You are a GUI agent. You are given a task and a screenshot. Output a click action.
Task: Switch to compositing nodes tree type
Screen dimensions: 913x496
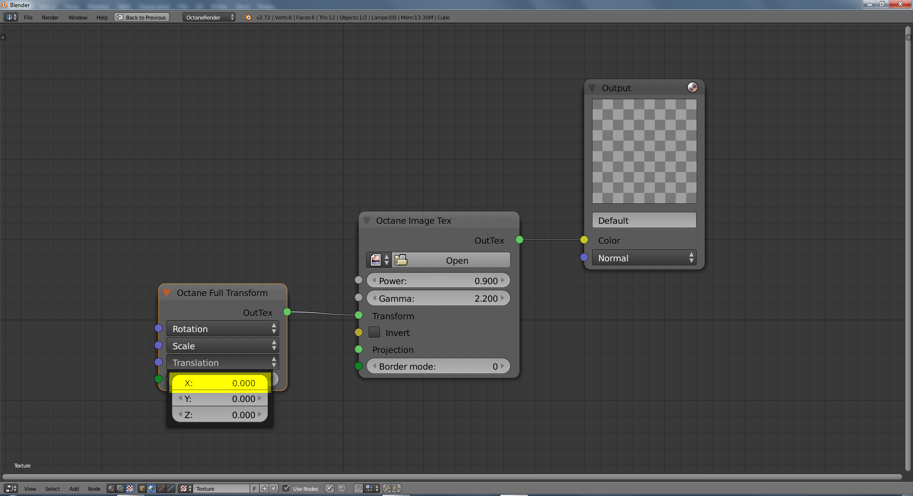tap(120, 488)
